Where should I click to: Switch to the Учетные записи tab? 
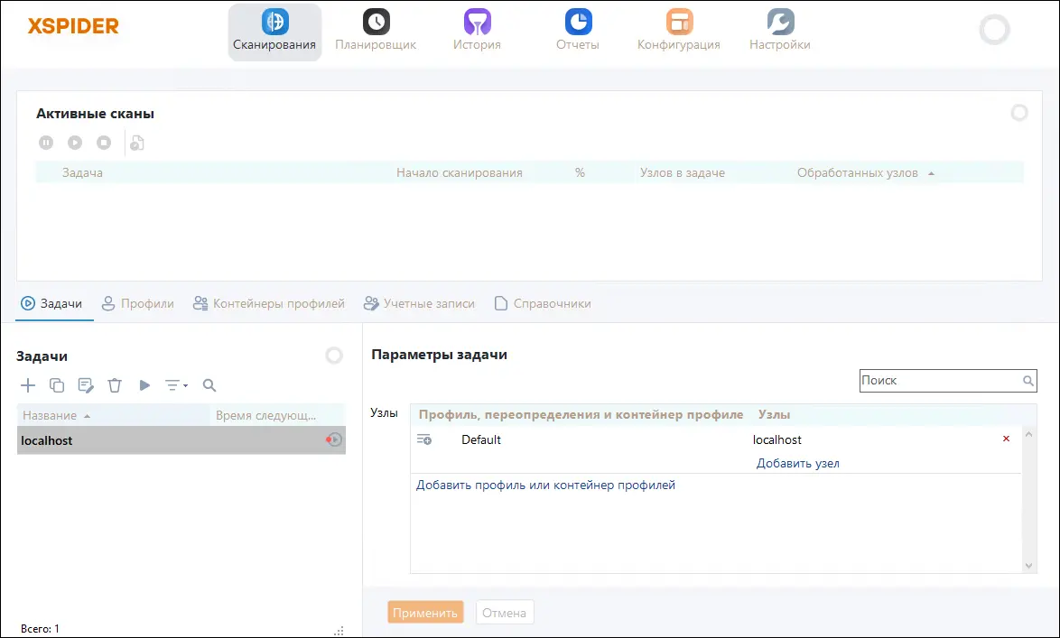[419, 304]
